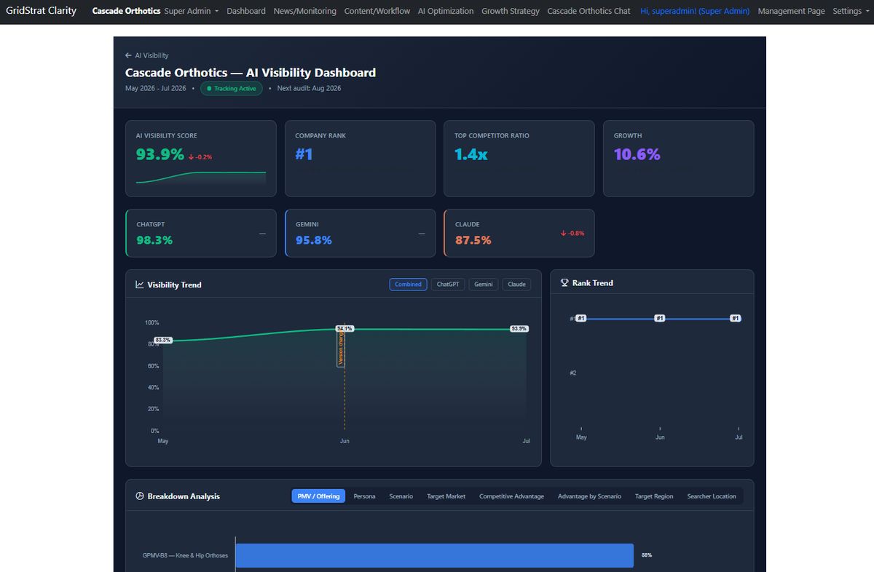The width and height of the screenshot is (874, 572).
Task: Click the Claude card red down arrow
Action: (x=563, y=234)
